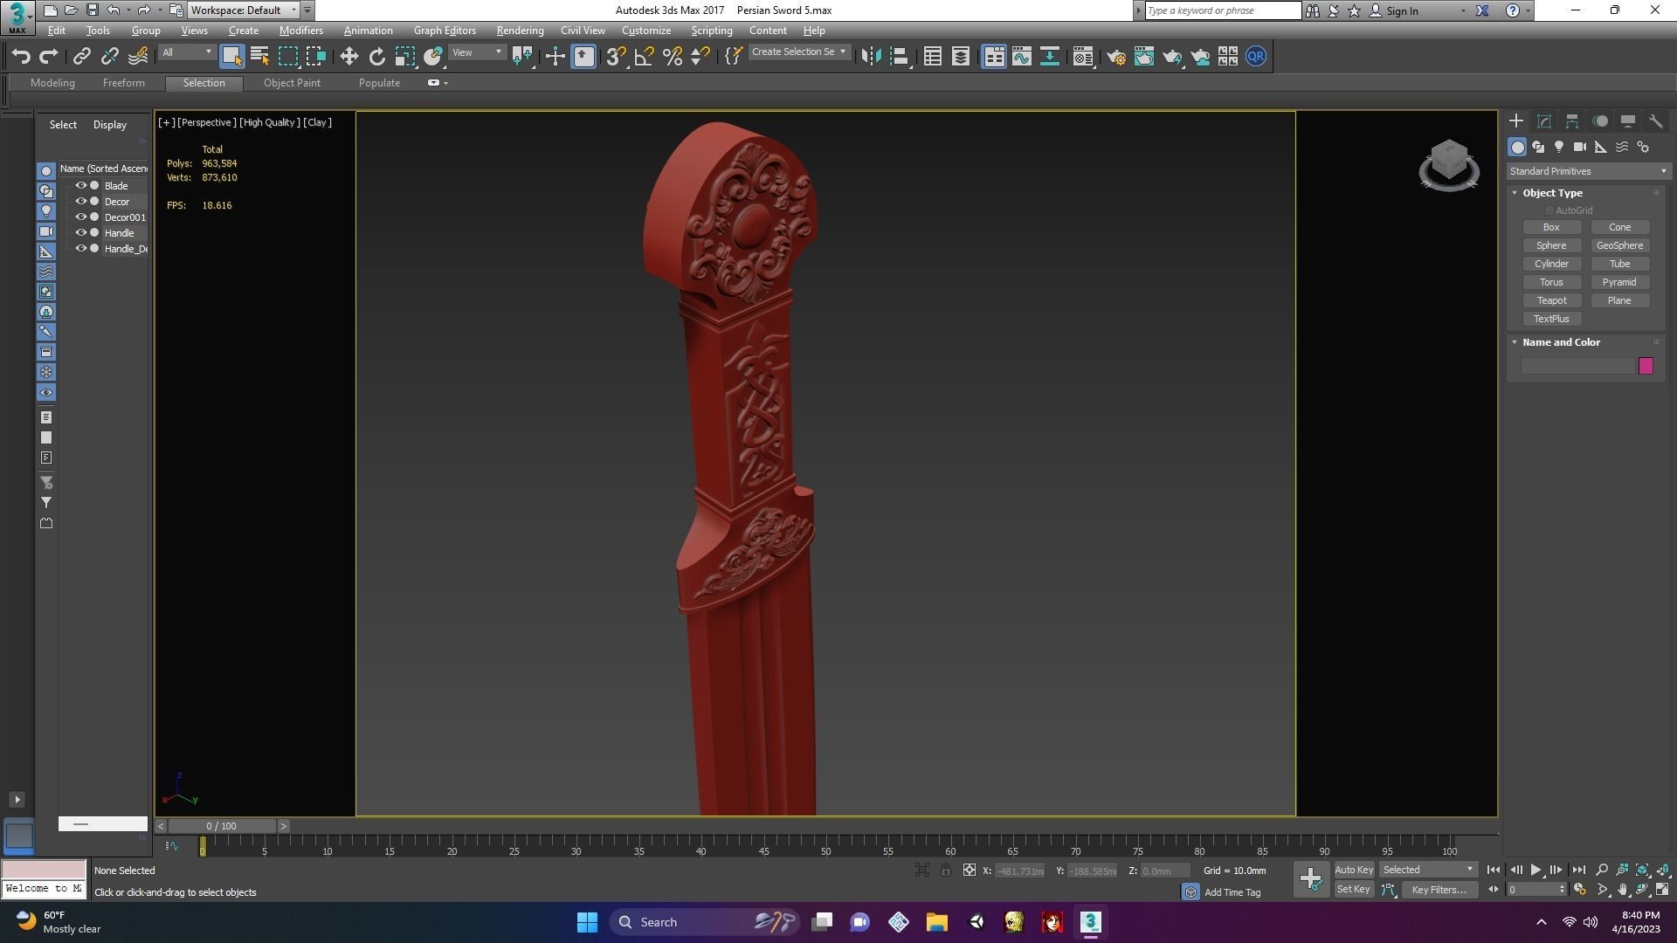Select the Rotate tool

[x=376, y=57]
